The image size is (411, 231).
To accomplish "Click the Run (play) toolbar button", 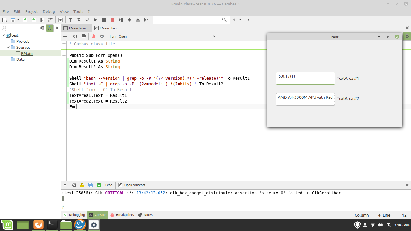I will coord(95,20).
